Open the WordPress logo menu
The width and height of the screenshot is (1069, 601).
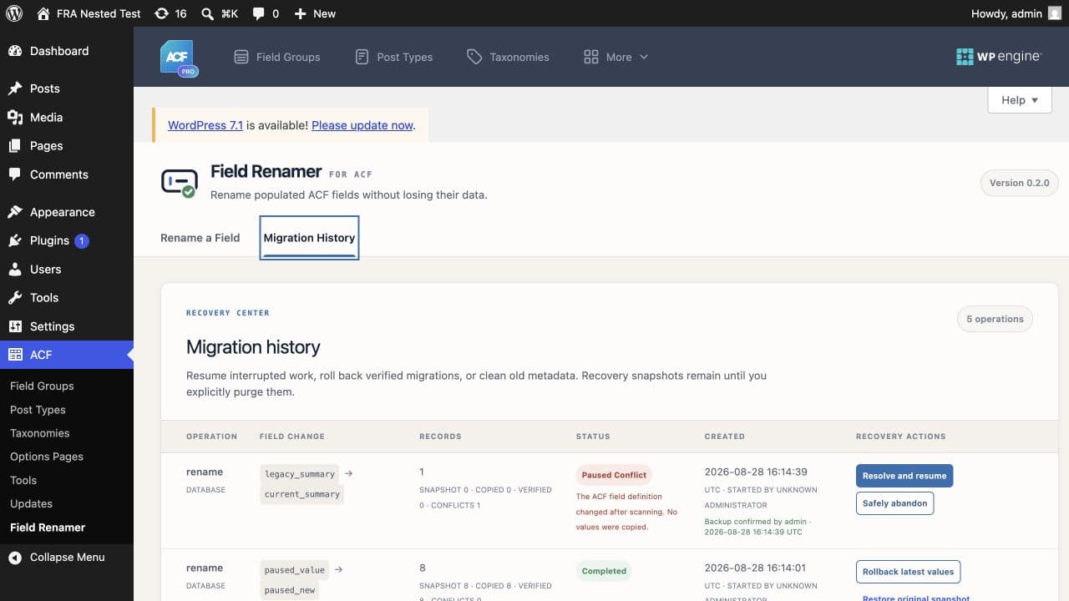click(14, 13)
